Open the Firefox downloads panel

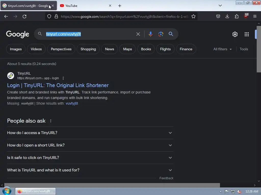point(227,16)
